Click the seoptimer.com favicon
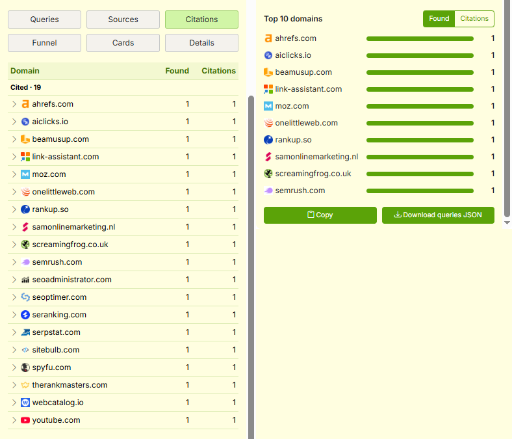The image size is (512, 439). [x=25, y=297]
